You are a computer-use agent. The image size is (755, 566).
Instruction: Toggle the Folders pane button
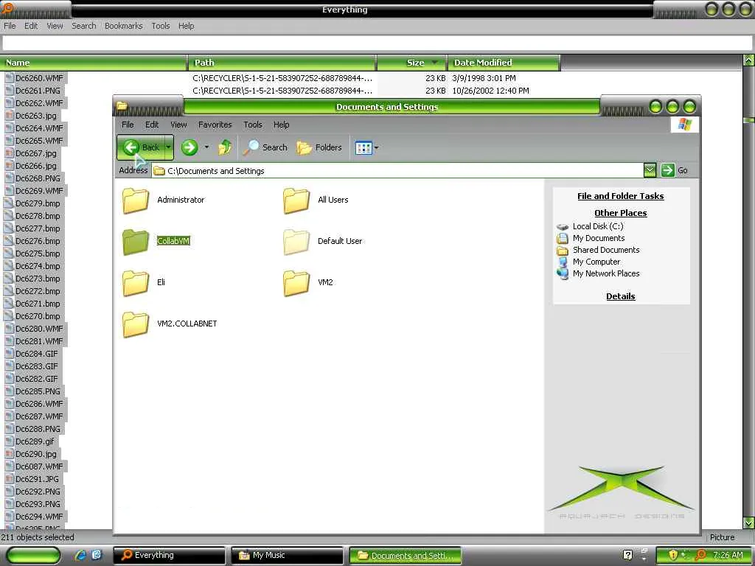pos(319,147)
